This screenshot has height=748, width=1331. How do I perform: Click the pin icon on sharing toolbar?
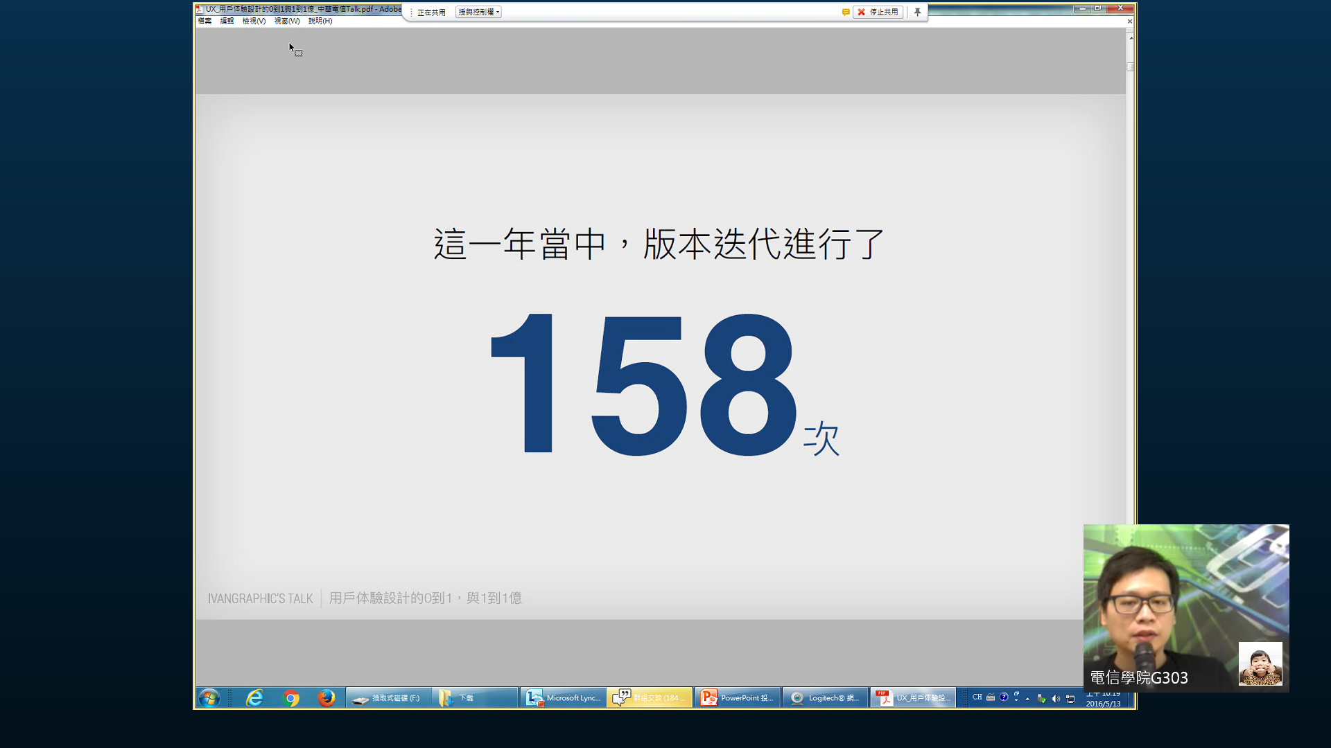(x=917, y=12)
